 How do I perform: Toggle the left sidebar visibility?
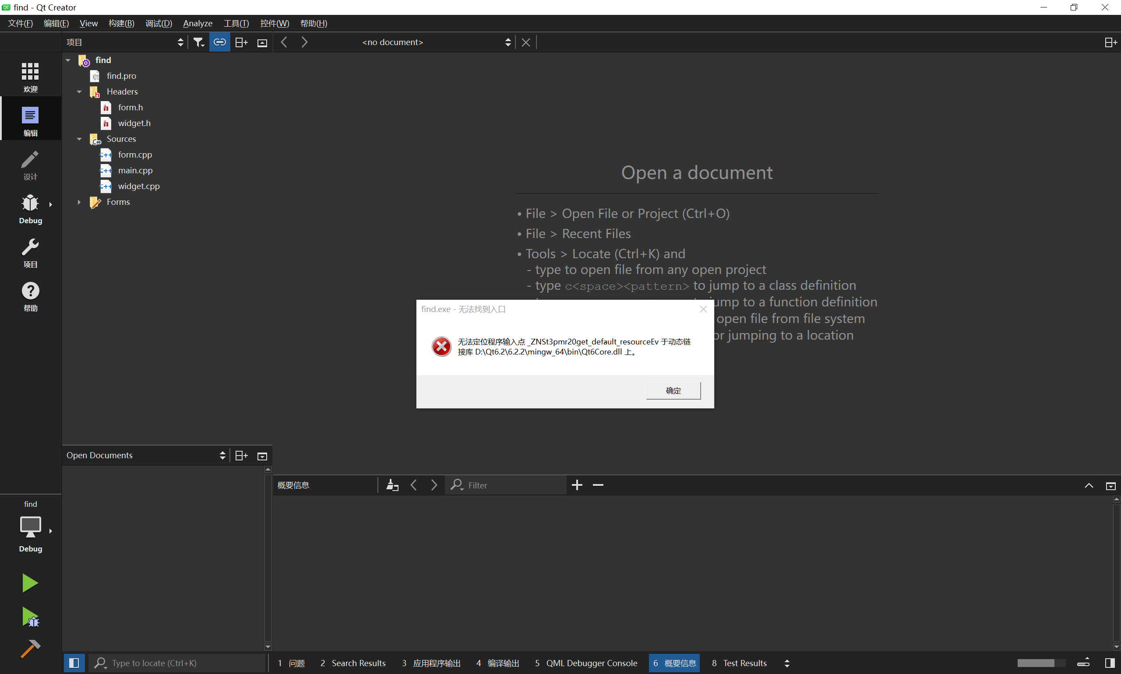[74, 663]
